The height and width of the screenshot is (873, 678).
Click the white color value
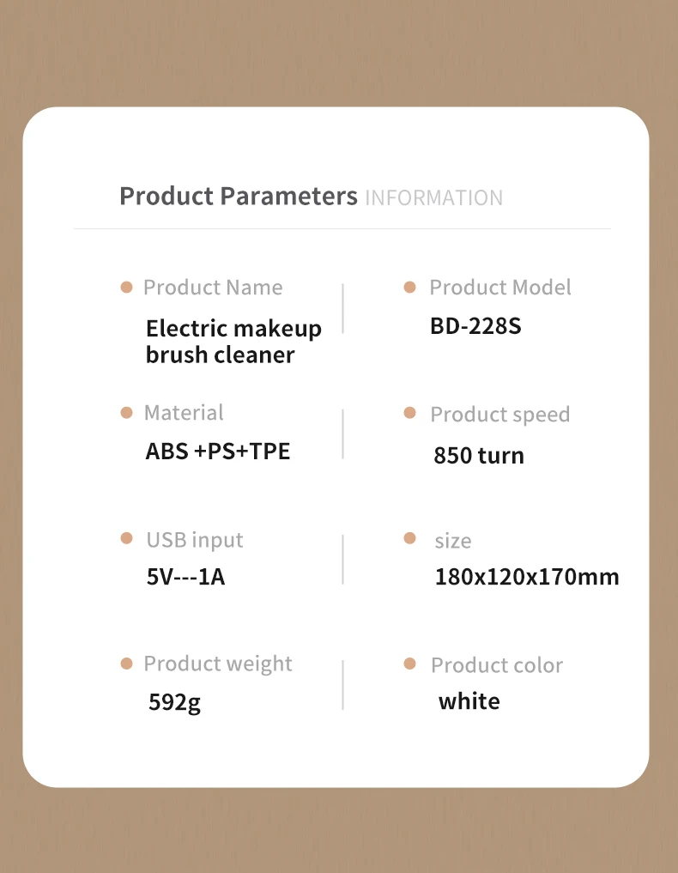click(469, 701)
